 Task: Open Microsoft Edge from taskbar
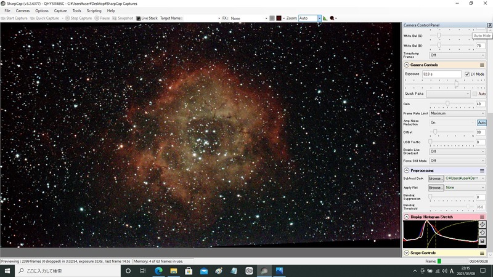[x=158, y=271]
